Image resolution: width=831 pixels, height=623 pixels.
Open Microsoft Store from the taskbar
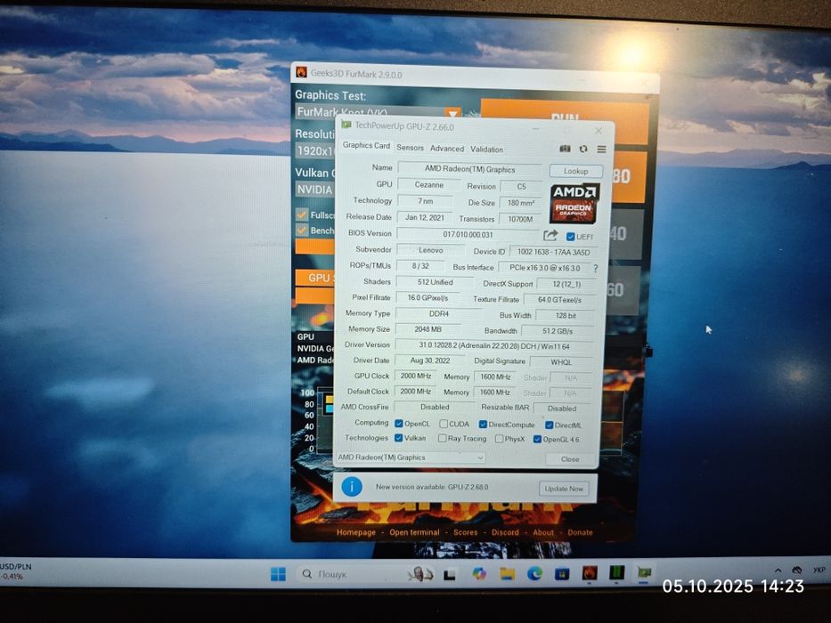[562, 573]
